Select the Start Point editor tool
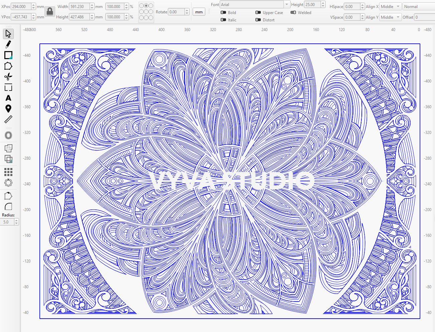Image resolution: width=435 pixels, height=332 pixels. pos(8,196)
